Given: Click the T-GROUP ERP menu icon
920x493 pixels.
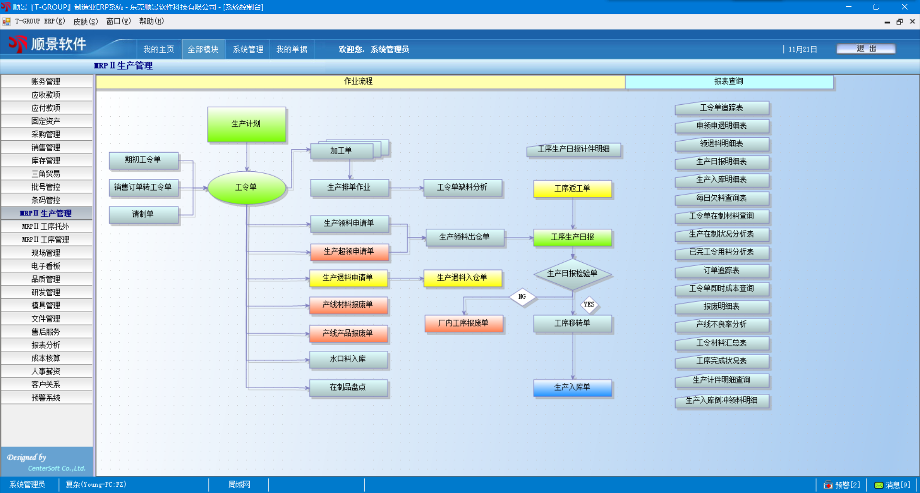Looking at the screenshot, I should pos(6,22).
